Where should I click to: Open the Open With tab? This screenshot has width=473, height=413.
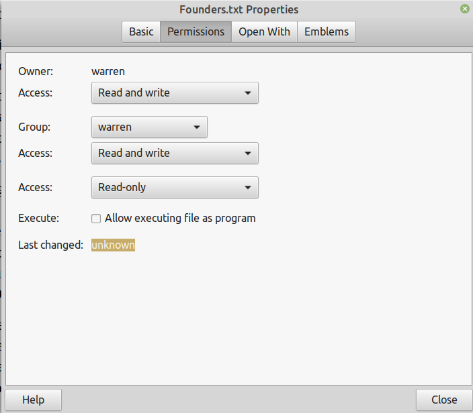(x=264, y=32)
